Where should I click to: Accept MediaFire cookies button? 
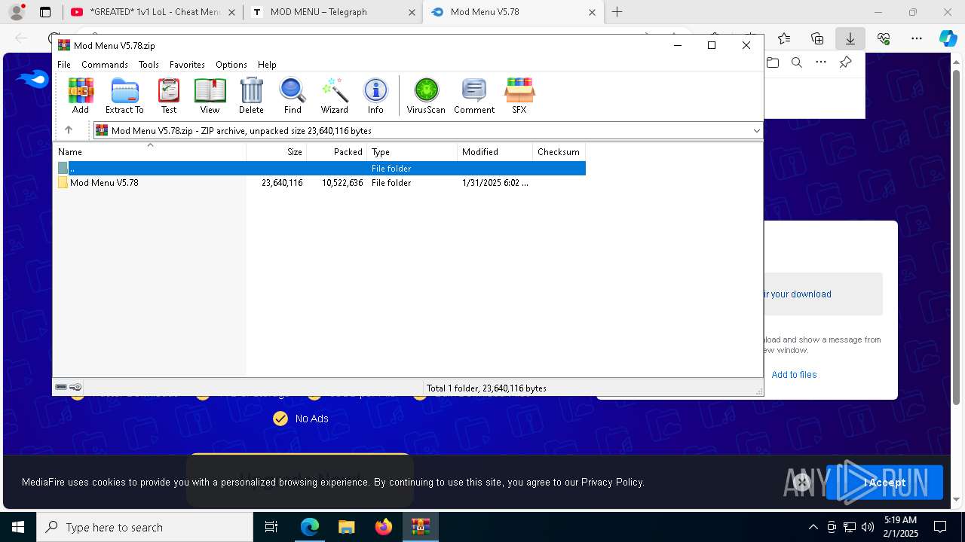click(884, 483)
